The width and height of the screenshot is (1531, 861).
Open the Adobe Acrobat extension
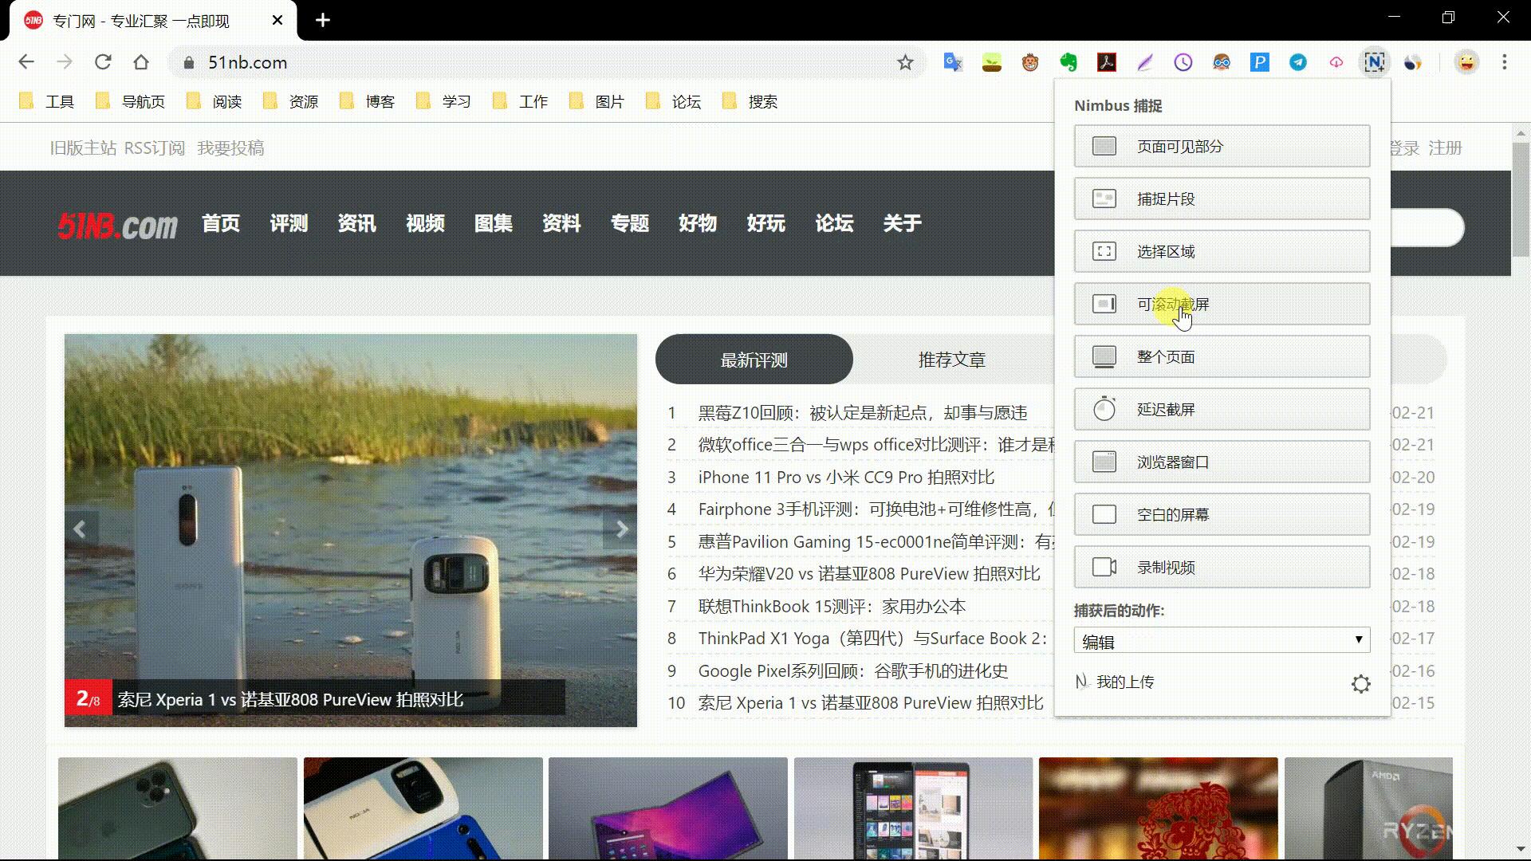click(x=1107, y=61)
